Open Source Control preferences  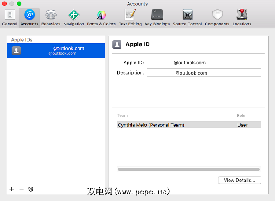[x=187, y=18]
